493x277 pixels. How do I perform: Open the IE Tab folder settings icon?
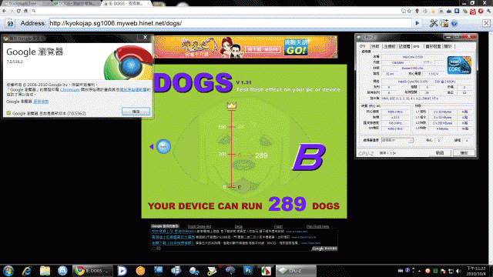tap(444, 23)
